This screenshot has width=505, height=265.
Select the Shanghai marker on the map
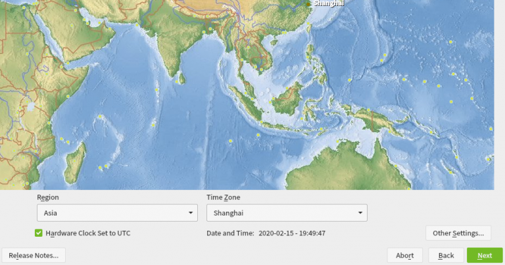click(308, 4)
